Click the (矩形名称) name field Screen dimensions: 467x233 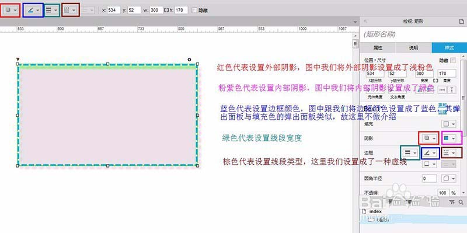pyautogui.click(x=413, y=34)
